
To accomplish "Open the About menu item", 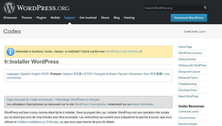I will [105, 18].
